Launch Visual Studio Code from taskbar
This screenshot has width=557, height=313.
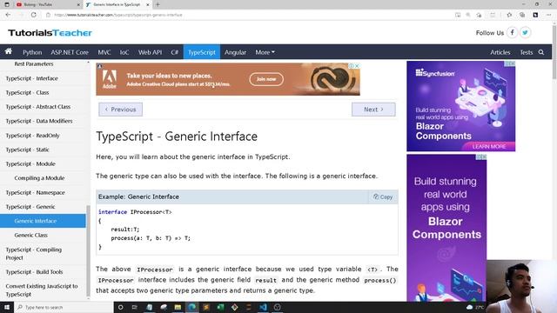263,307
